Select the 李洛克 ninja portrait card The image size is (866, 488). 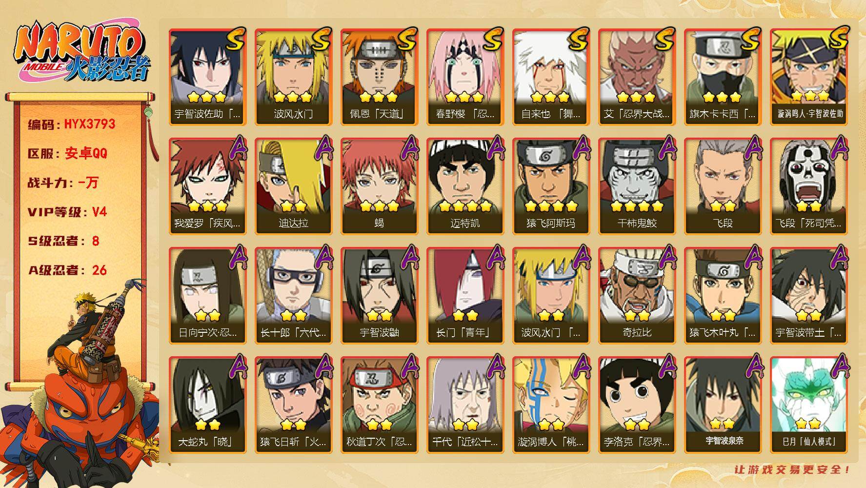[637, 405]
